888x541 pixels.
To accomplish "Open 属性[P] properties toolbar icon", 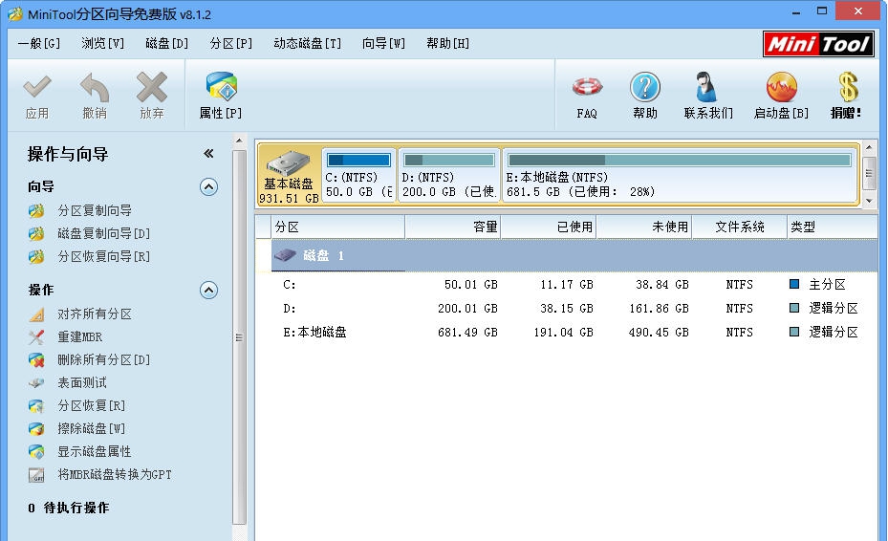I will coord(222,87).
